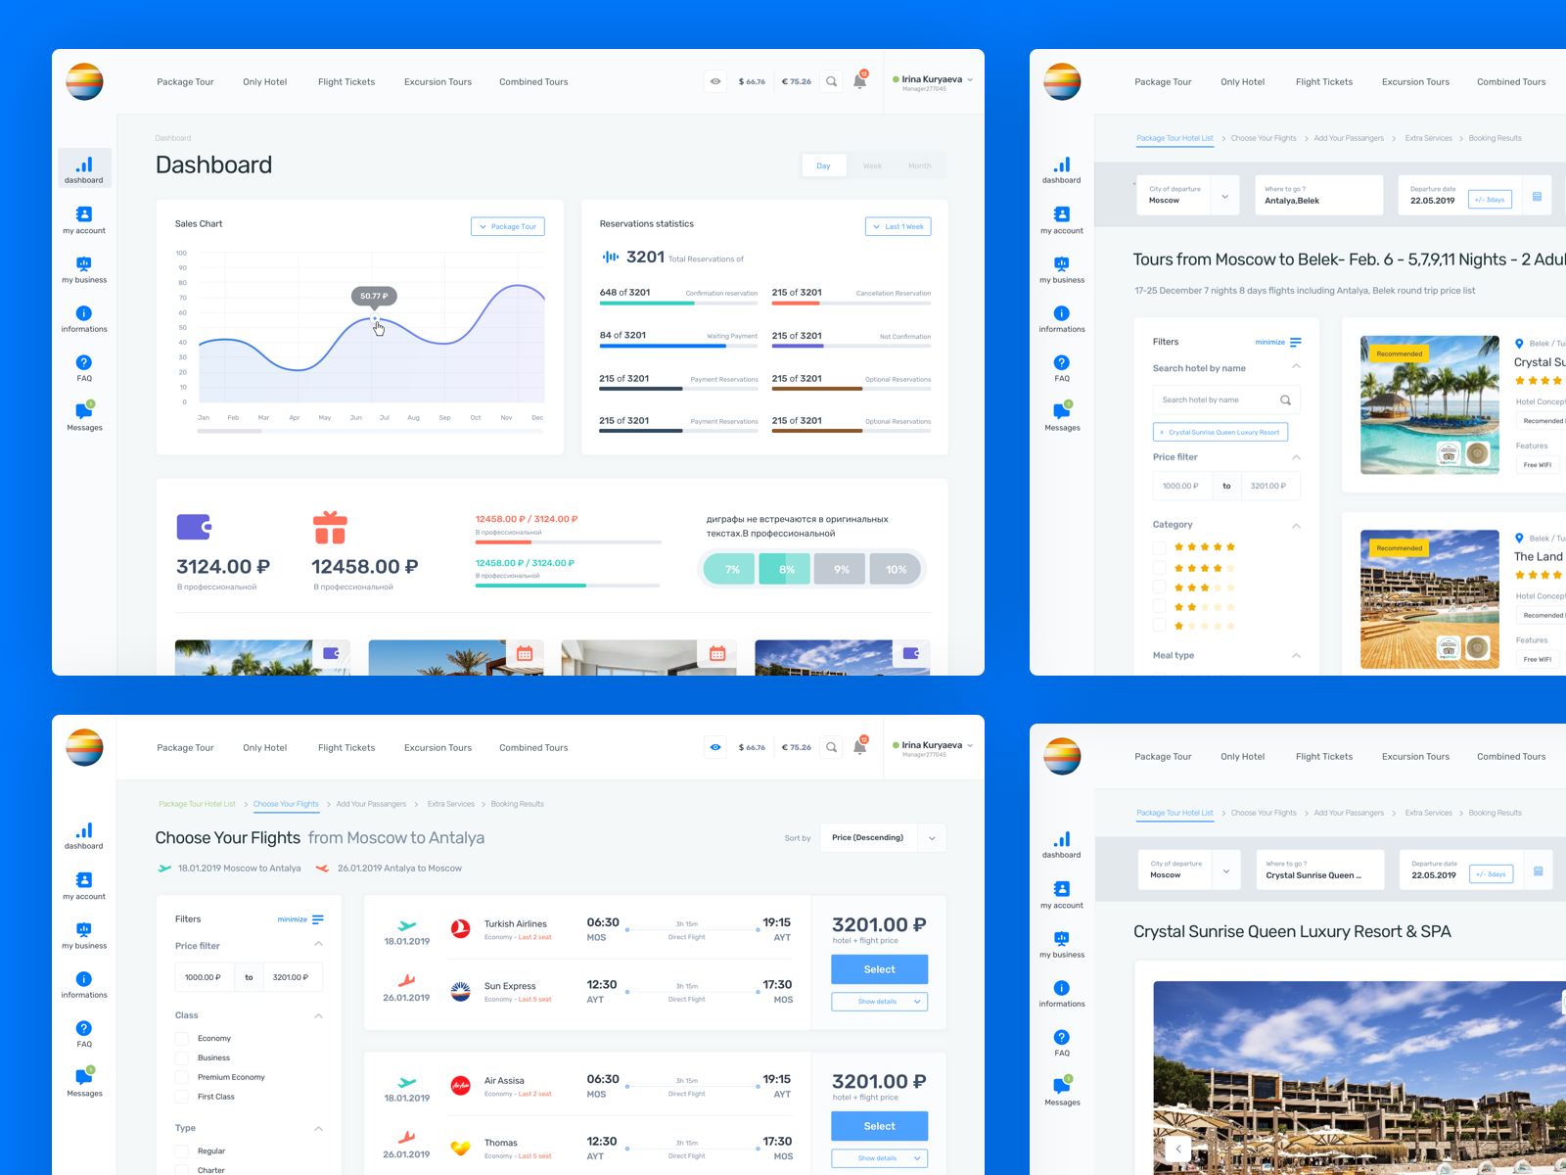Select the dashboard icon in the left sidebar
This screenshot has width=1566, height=1175.
[x=83, y=167]
